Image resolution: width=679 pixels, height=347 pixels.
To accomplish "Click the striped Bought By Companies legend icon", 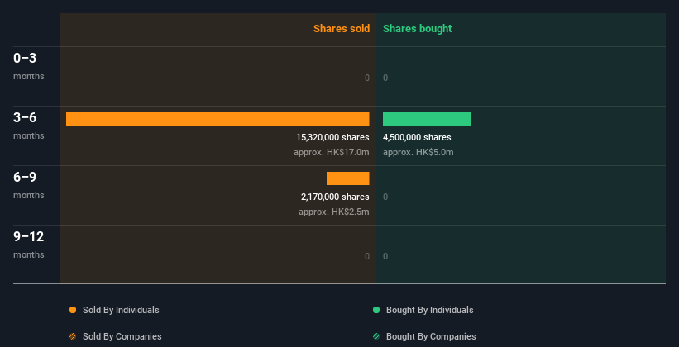I will click(376, 336).
